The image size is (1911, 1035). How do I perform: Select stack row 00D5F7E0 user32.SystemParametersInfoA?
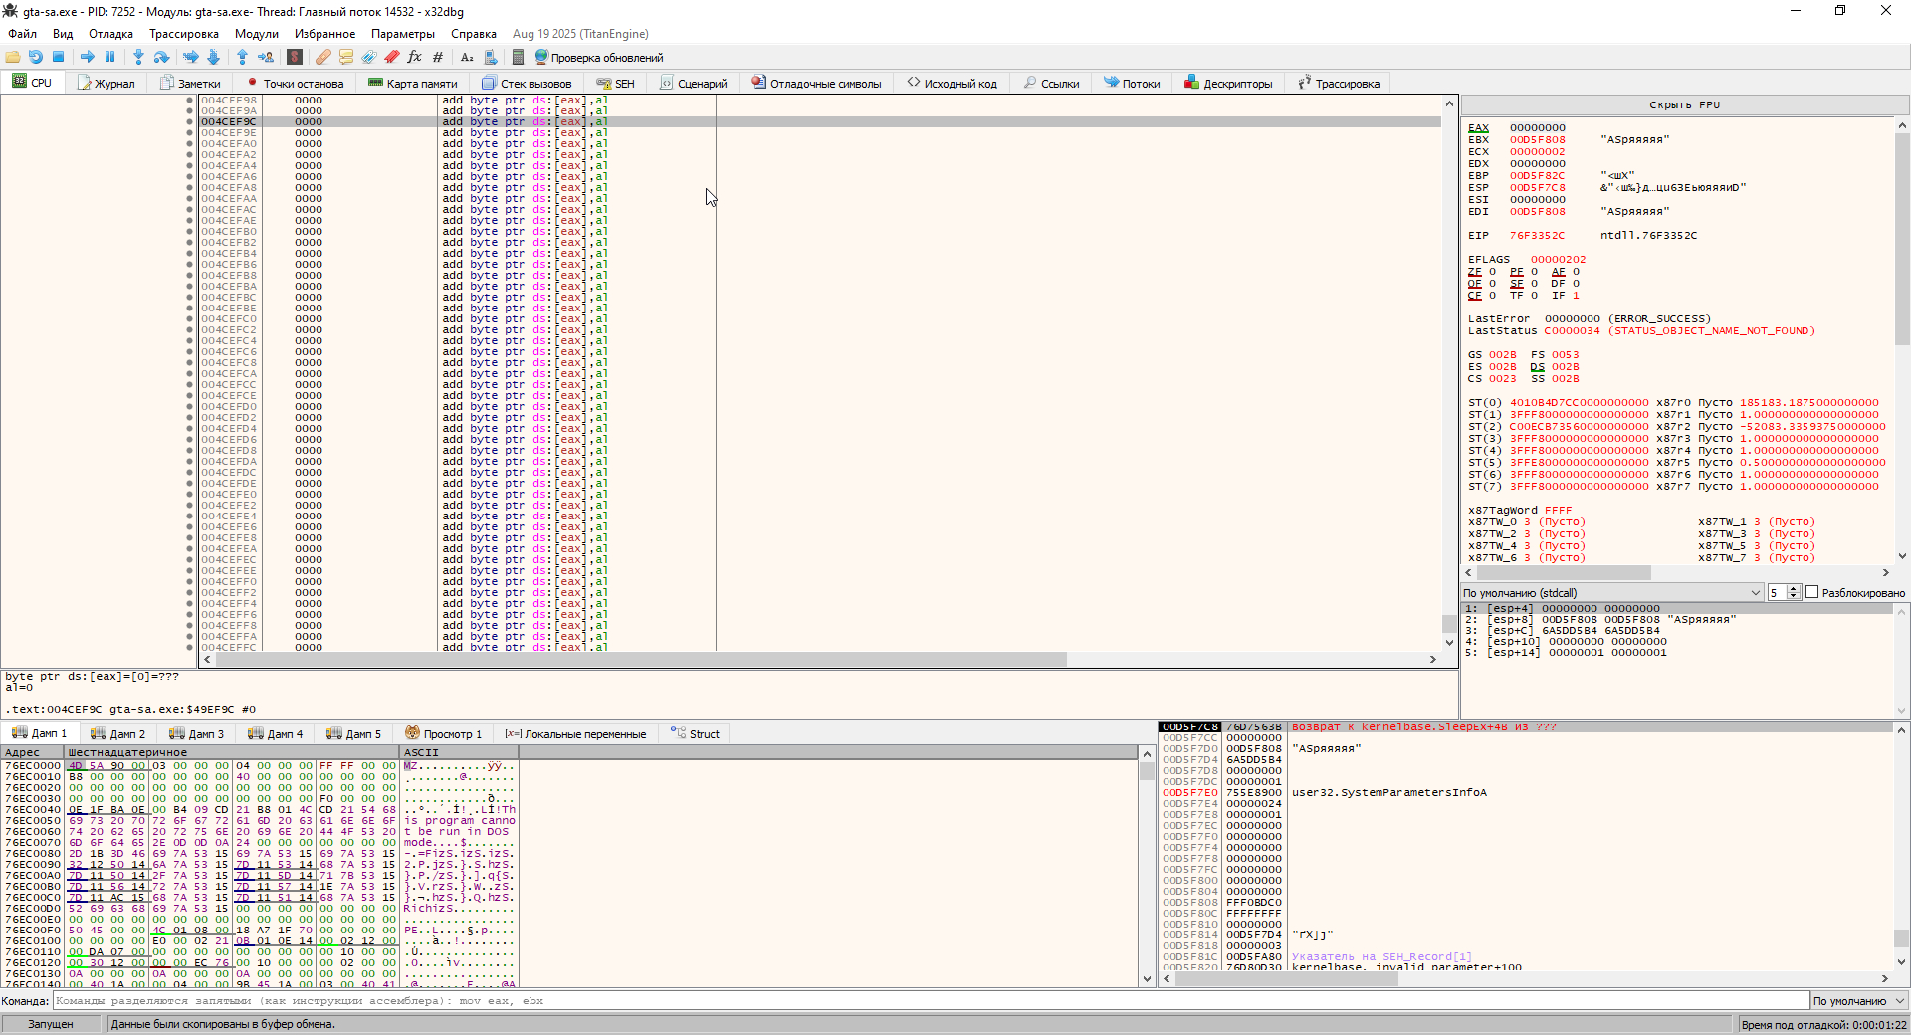coord(1527,793)
